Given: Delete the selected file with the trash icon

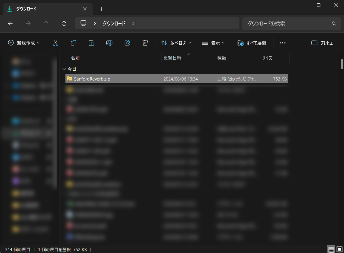Looking at the screenshot, I should pos(145,43).
